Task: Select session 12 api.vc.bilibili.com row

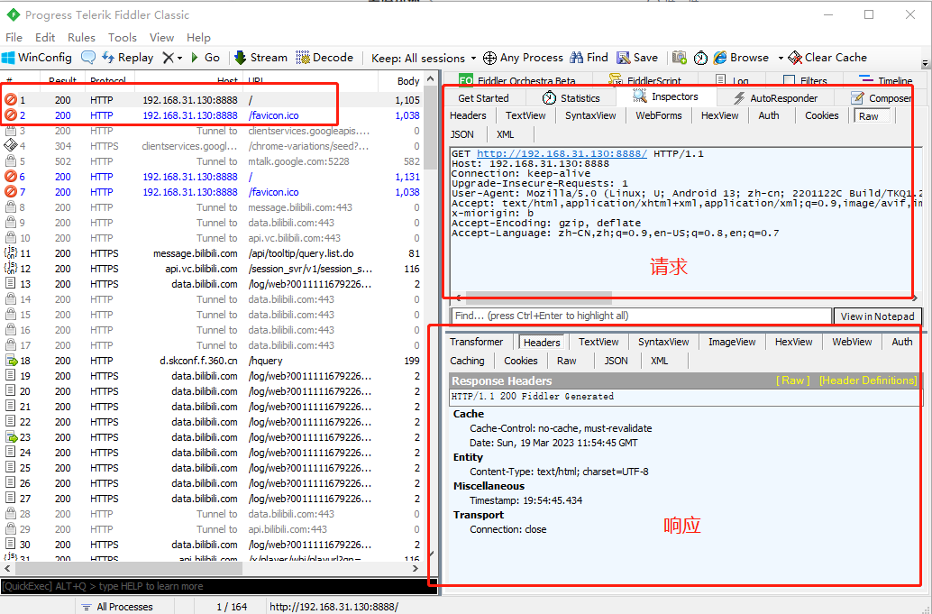Action: click(214, 269)
